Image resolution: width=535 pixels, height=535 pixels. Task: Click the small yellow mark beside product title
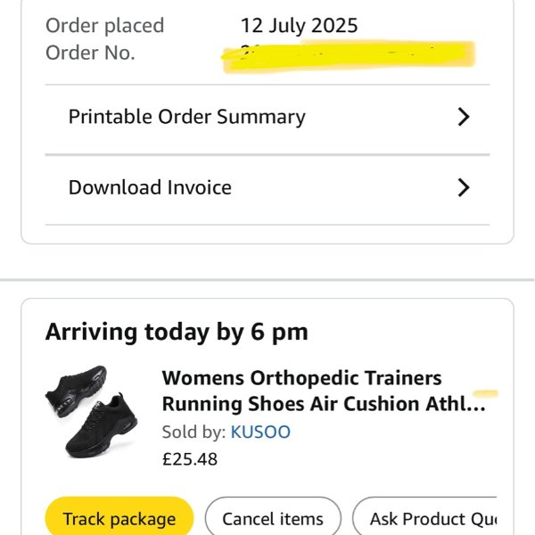point(486,392)
